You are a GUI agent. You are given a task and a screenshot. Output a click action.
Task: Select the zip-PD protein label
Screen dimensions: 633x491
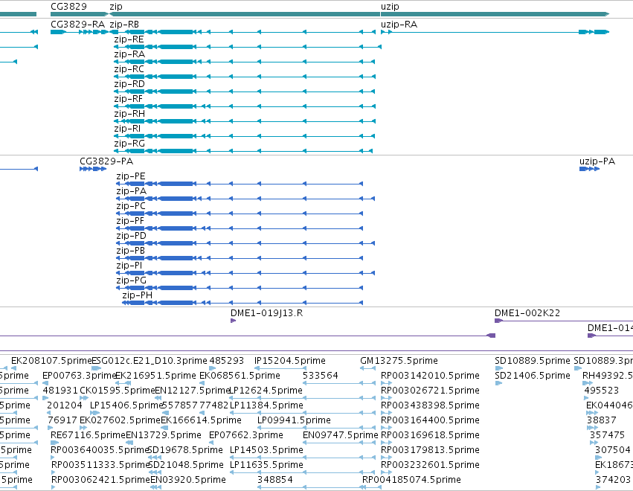131,236
